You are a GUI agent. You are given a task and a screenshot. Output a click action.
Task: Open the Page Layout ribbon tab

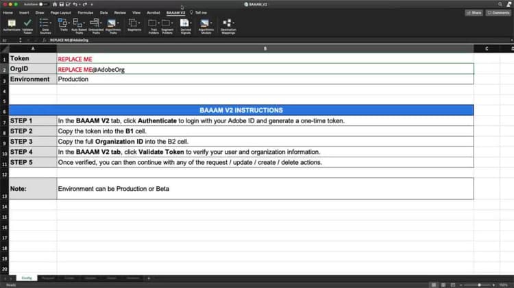pyautogui.click(x=60, y=13)
